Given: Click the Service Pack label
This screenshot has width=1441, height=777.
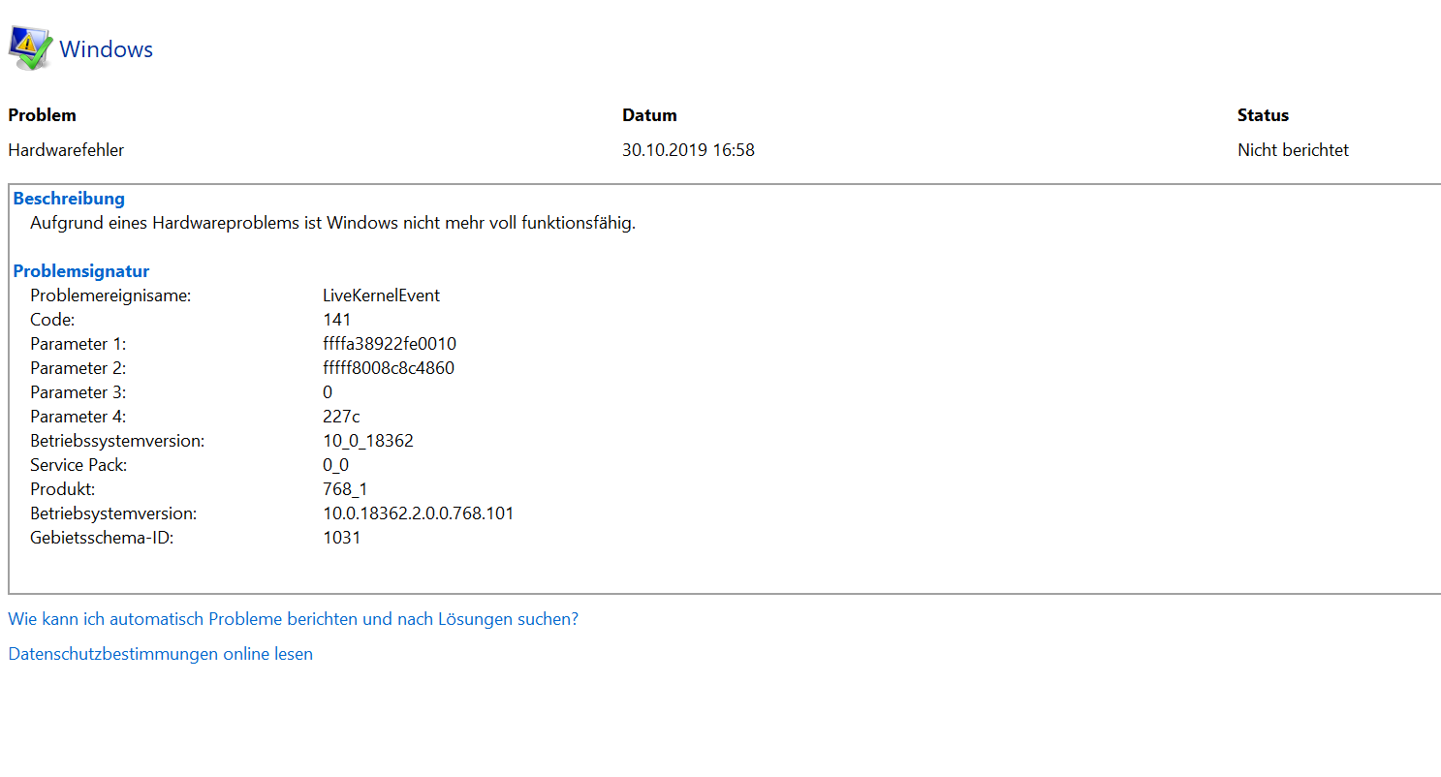Looking at the screenshot, I should (78, 465).
